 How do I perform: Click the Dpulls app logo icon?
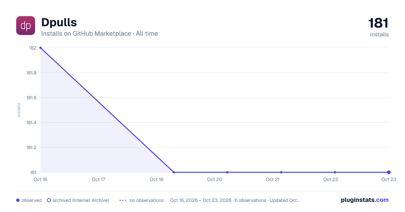point(26,26)
